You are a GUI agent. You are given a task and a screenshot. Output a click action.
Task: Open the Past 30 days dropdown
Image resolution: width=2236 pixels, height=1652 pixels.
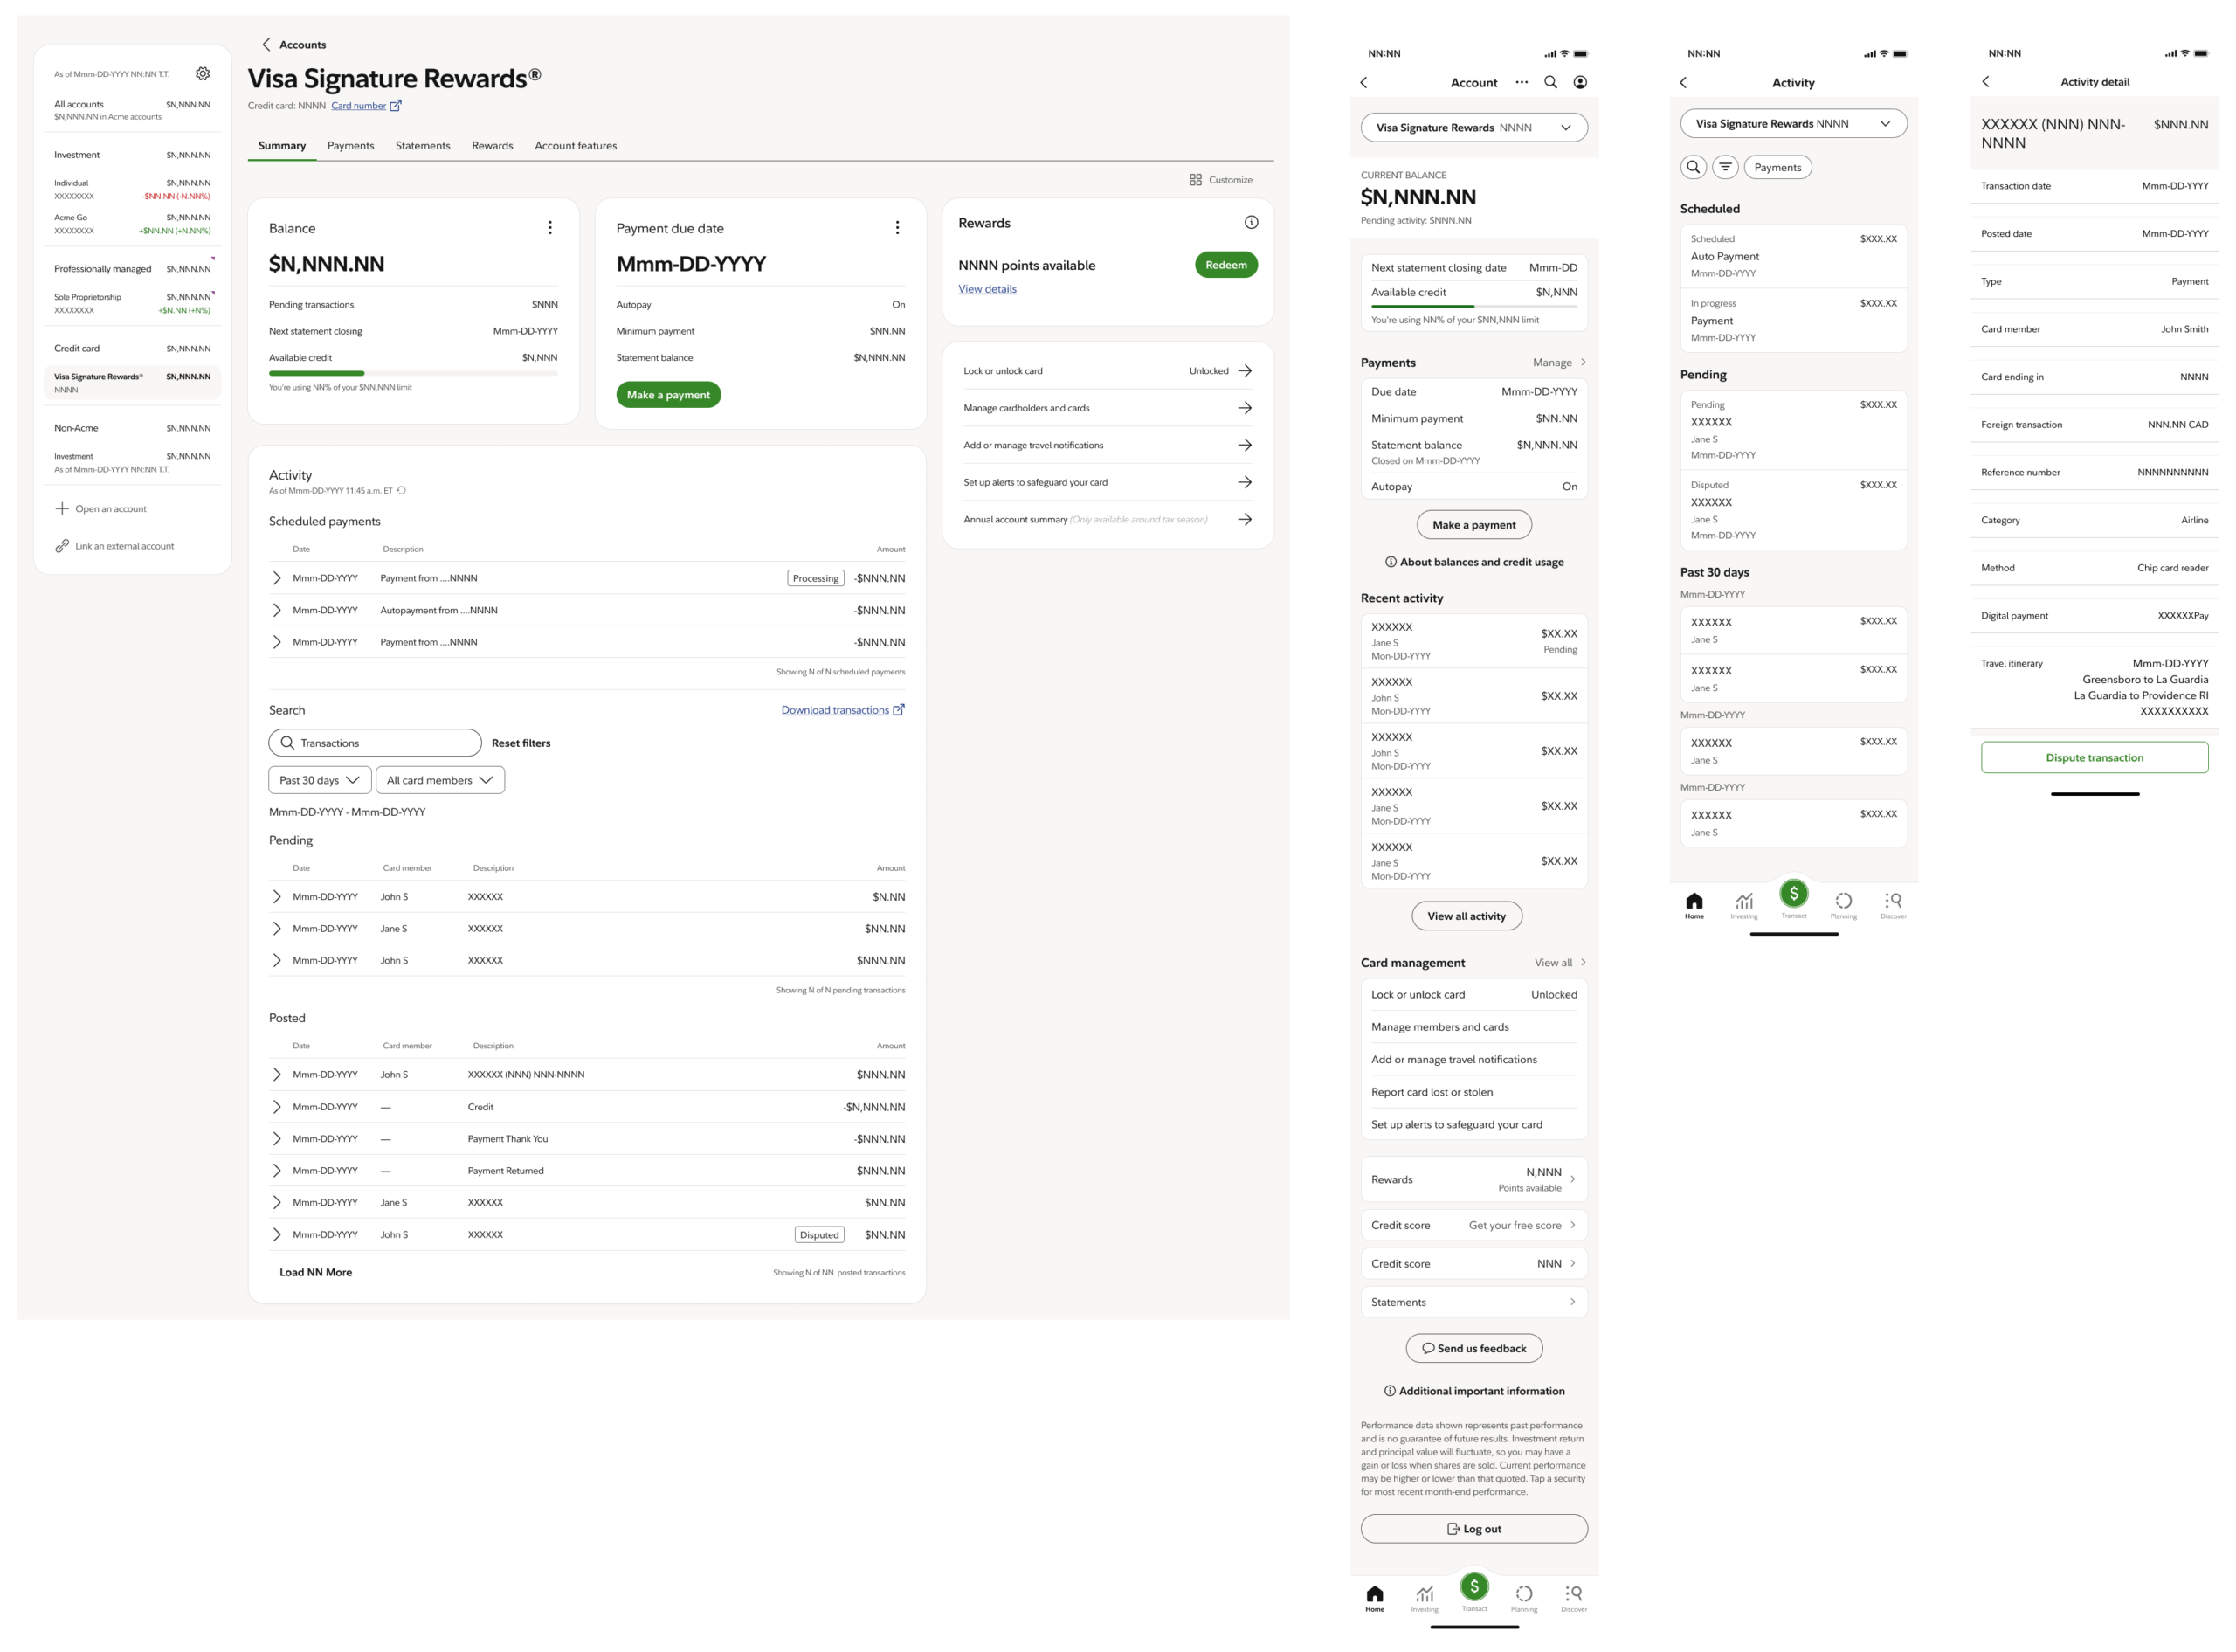[320, 780]
